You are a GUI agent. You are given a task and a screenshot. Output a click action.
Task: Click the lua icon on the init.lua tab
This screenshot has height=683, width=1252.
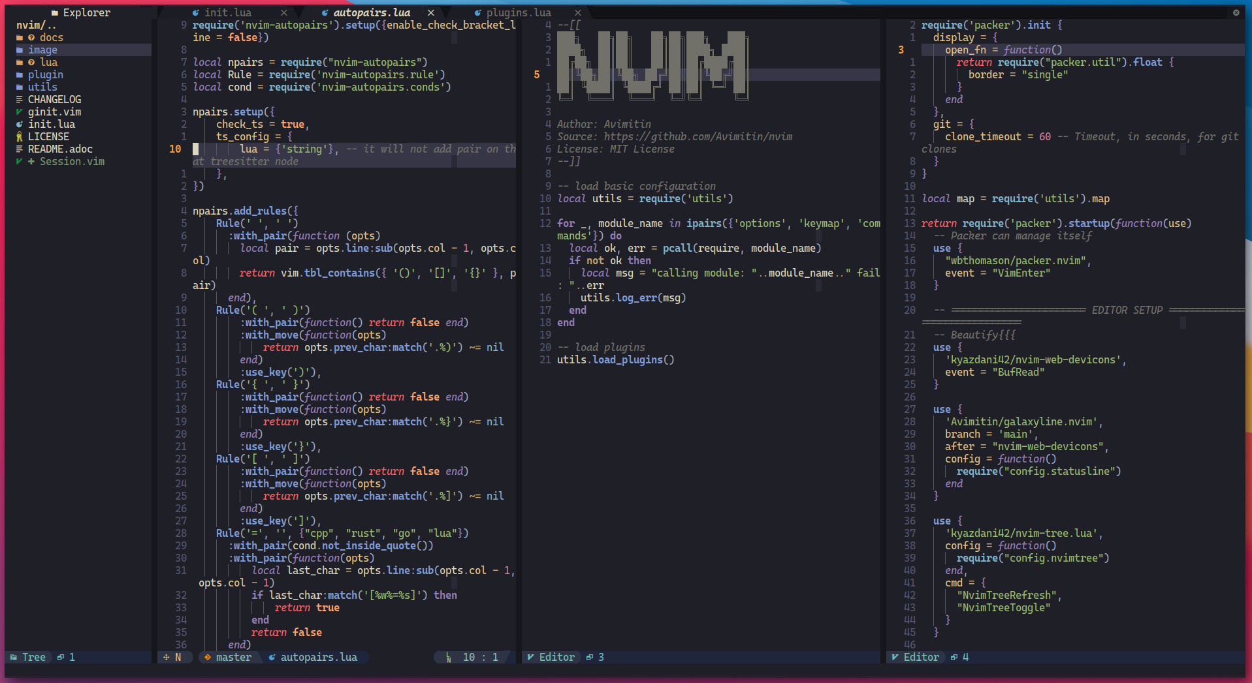[x=196, y=13]
